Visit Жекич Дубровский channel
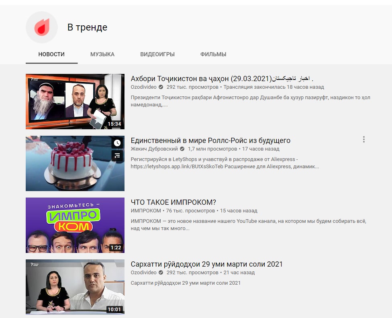 (154, 149)
